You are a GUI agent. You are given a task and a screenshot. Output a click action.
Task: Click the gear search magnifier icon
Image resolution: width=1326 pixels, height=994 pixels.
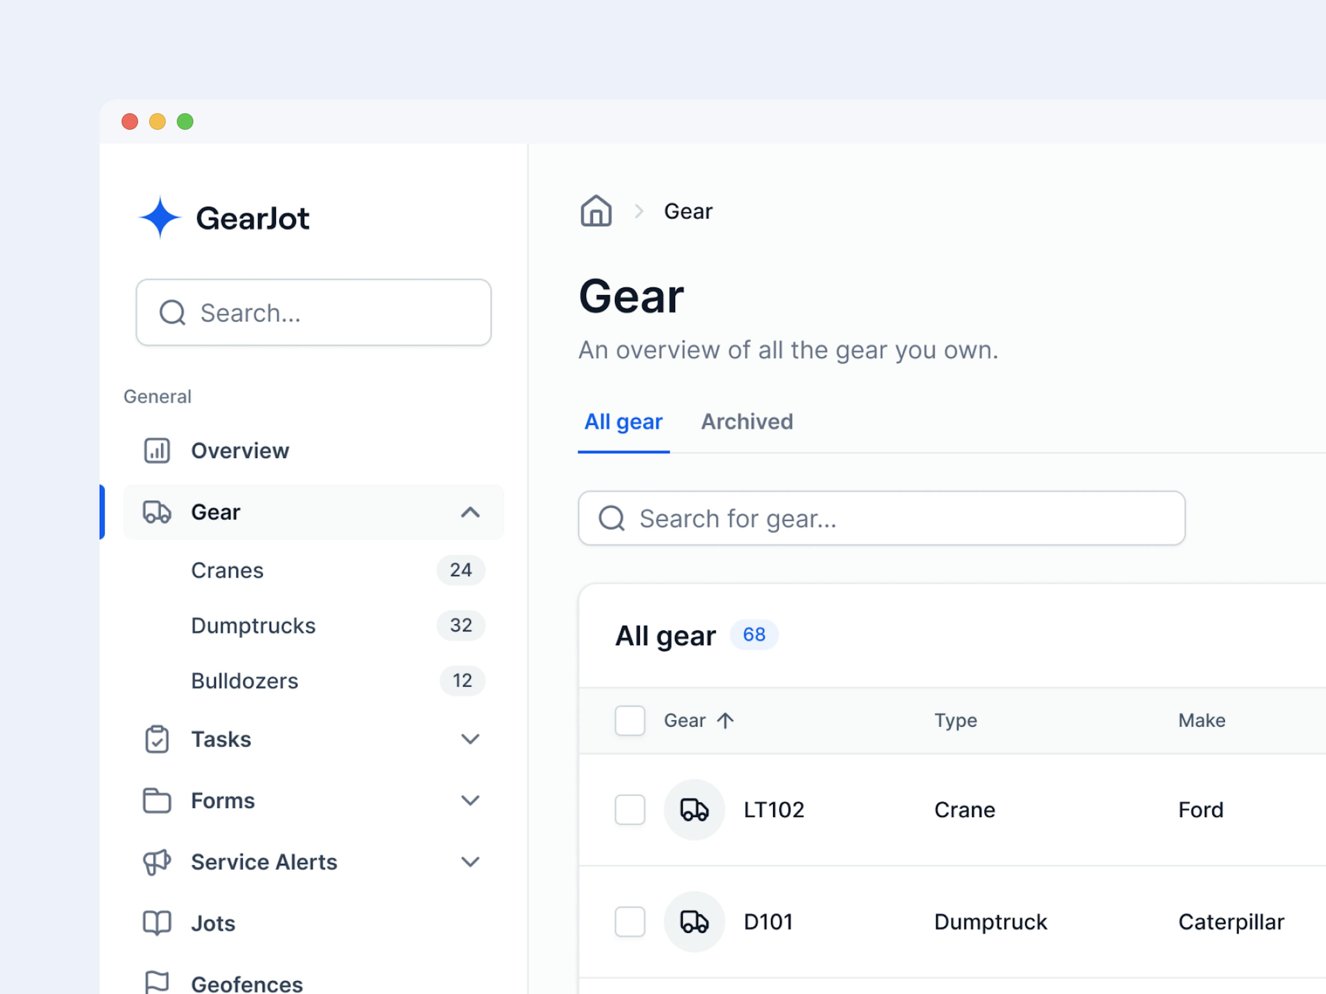(612, 518)
